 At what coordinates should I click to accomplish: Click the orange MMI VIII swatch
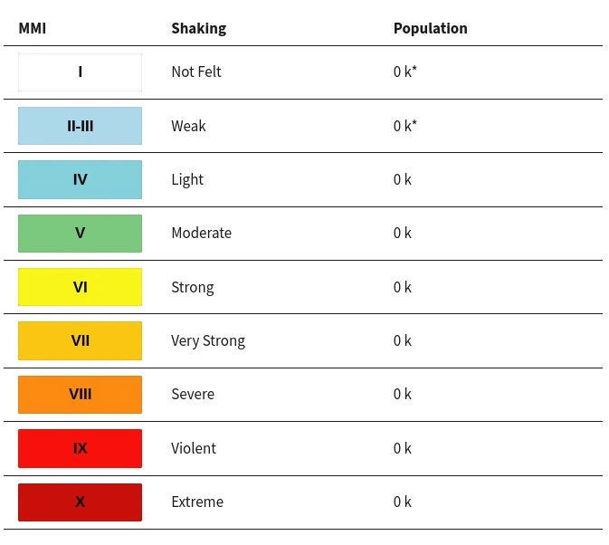click(x=80, y=395)
